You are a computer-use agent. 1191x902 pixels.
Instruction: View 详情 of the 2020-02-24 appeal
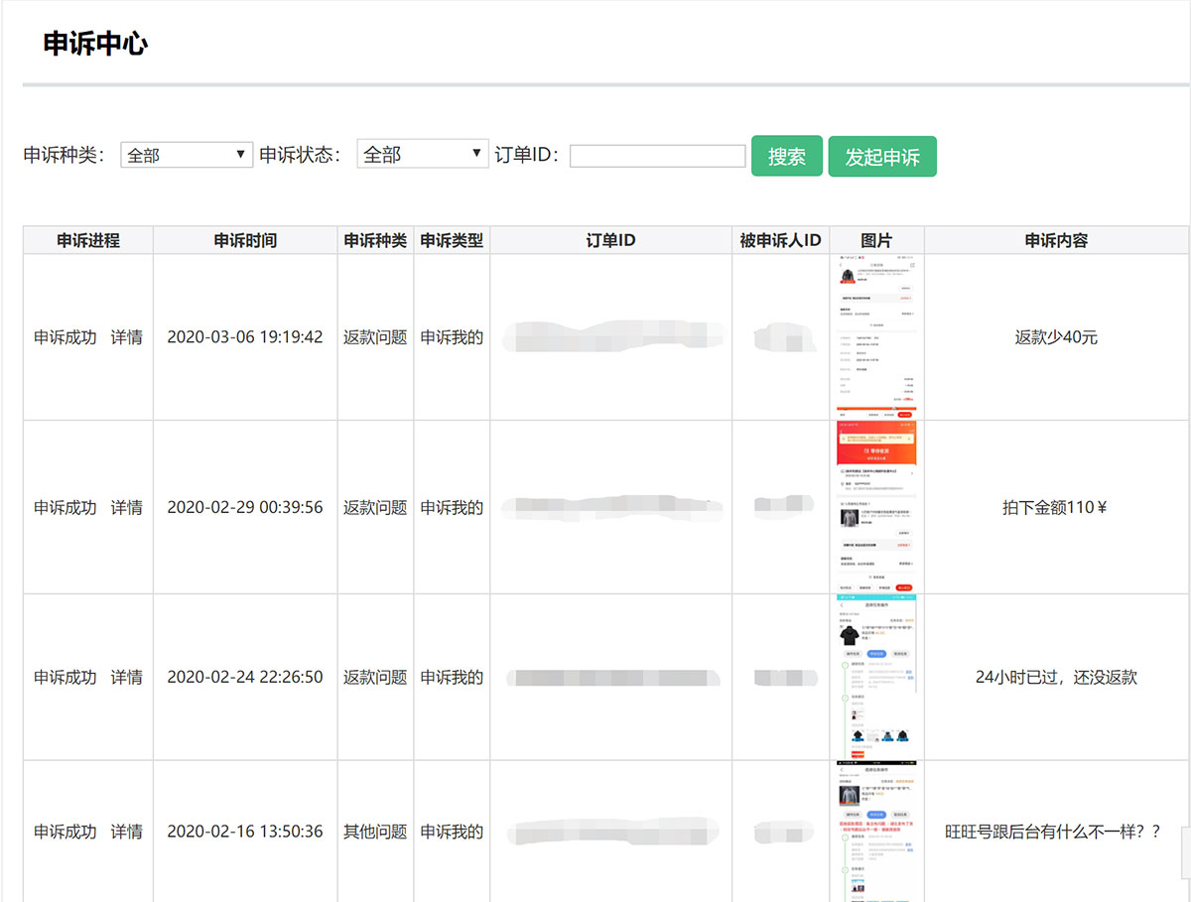(126, 677)
